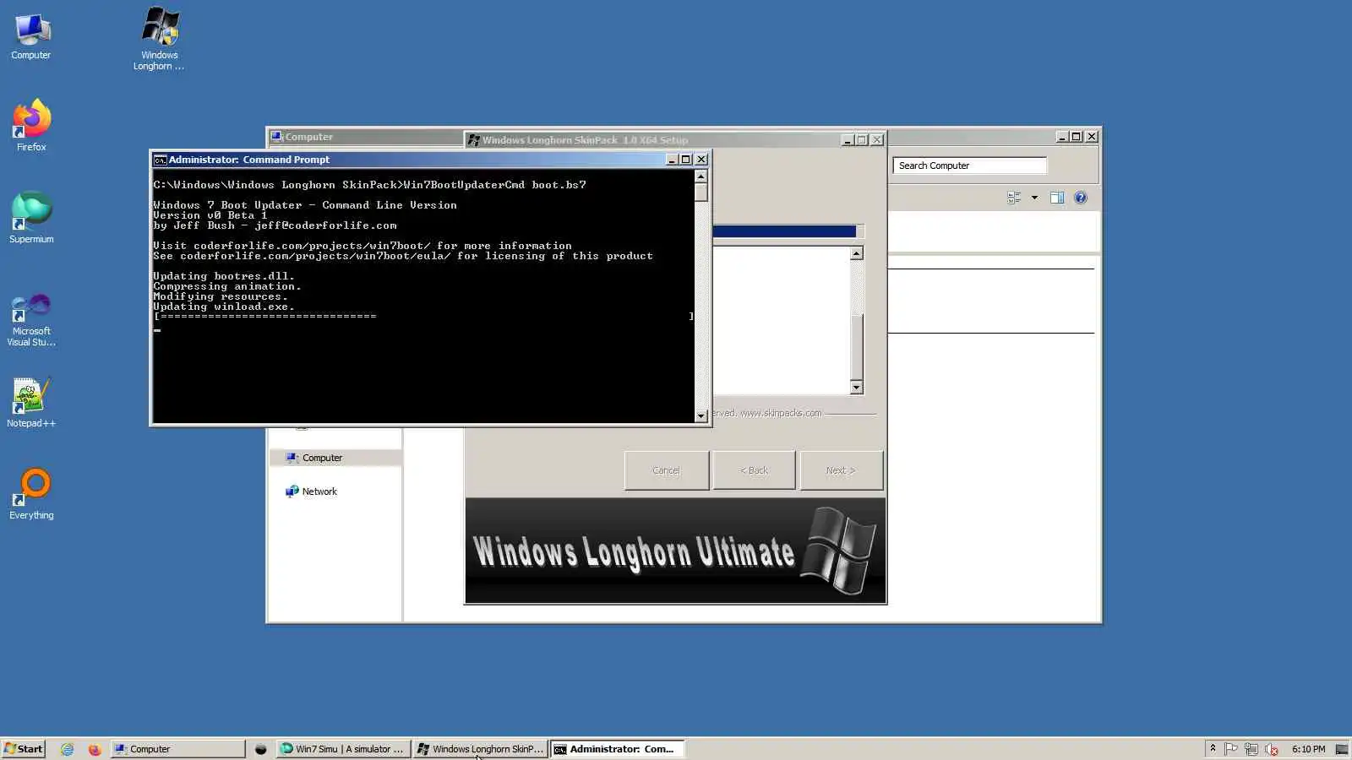Change view icon in Computer window
The height and width of the screenshot is (760, 1352).
coord(1014,198)
